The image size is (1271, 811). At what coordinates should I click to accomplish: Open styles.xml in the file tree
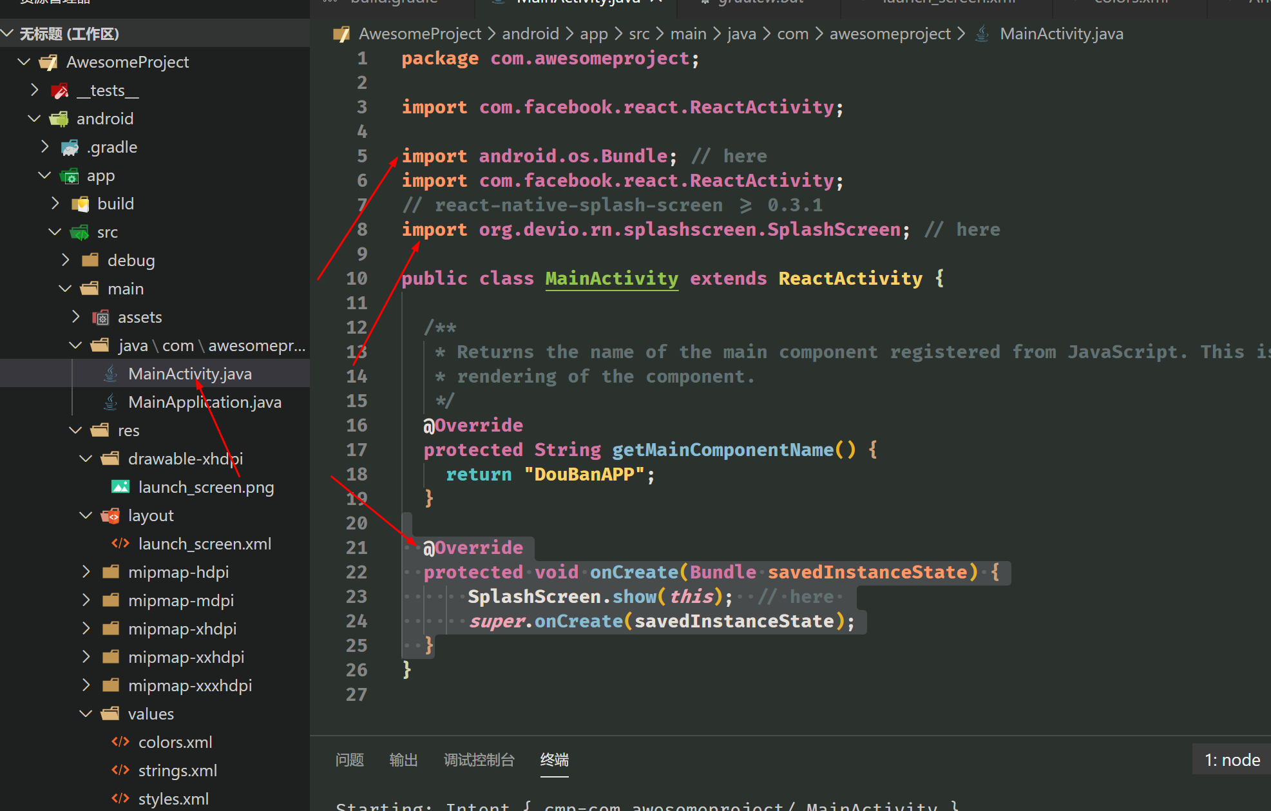click(173, 799)
